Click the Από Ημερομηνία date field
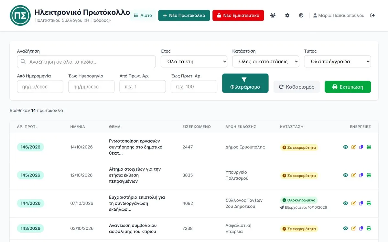The image size is (388, 242). click(x=40, y=86)
